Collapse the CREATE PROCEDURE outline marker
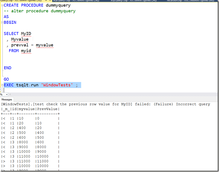Screen dimensions: 219x172 tap(2, 5)
